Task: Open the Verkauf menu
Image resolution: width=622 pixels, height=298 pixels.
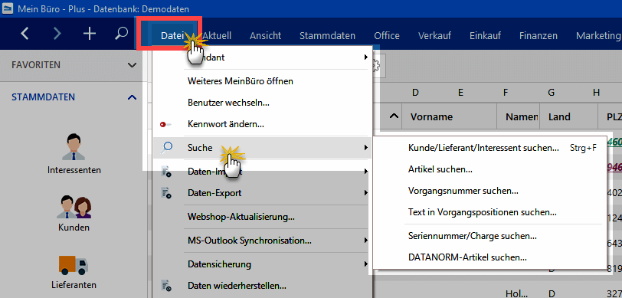Action: coord(434,36)
